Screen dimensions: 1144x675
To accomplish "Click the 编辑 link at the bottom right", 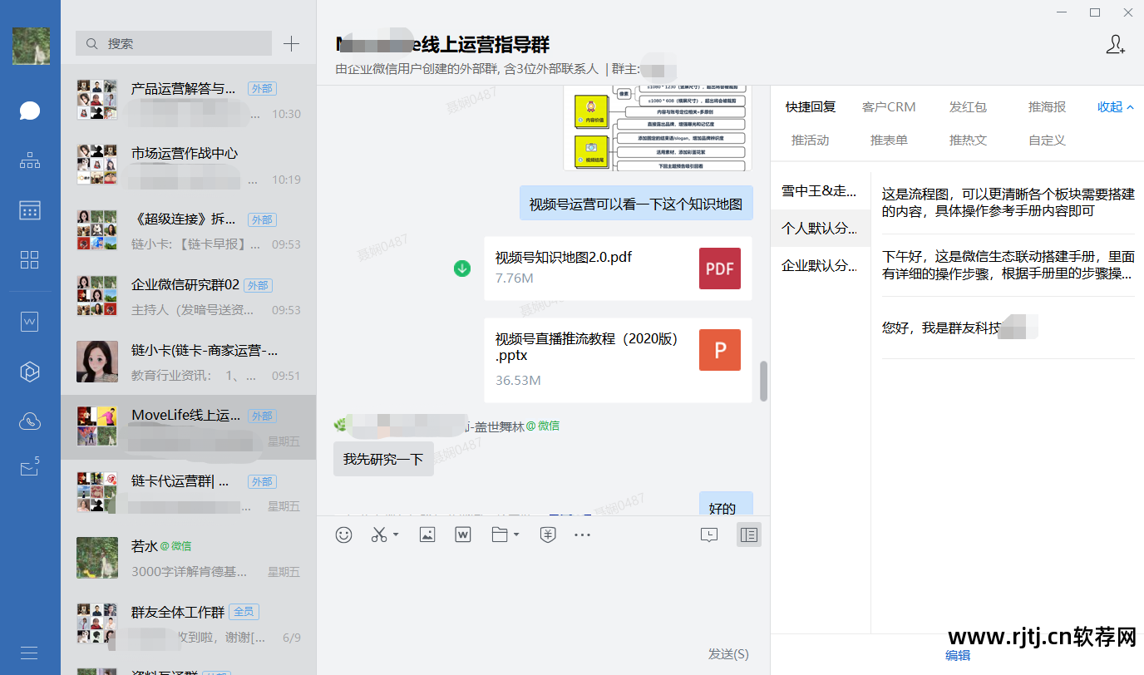I will click(957, 655).
